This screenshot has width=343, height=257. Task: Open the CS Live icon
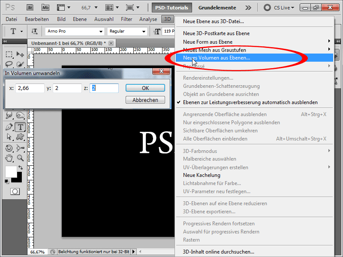(x=267, y=8)
